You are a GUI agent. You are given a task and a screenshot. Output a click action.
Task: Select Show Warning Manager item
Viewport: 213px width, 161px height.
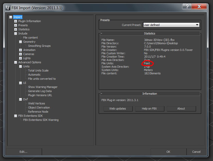43,87
